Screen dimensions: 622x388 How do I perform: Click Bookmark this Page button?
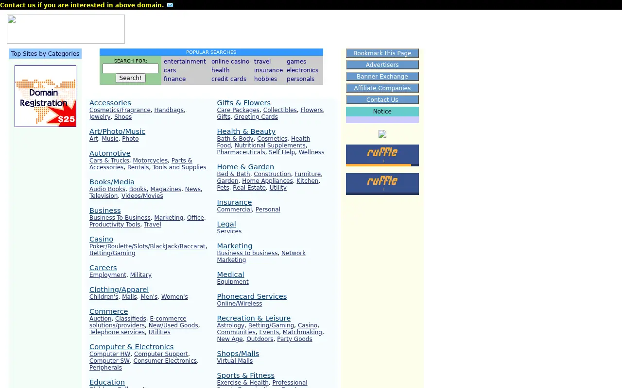point(382,53)
